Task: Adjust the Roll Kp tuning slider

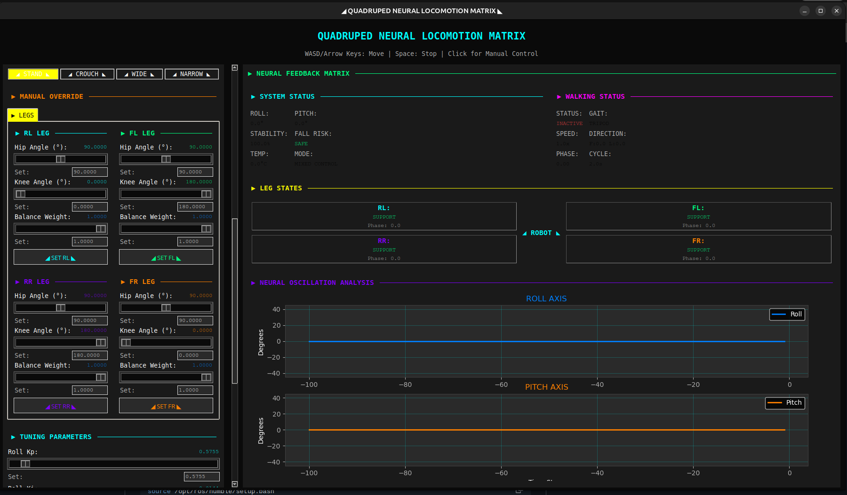Action: [113, 464]
